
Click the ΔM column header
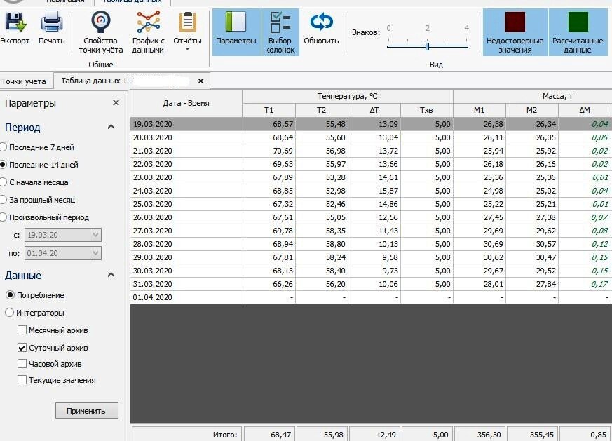point(585,110)
